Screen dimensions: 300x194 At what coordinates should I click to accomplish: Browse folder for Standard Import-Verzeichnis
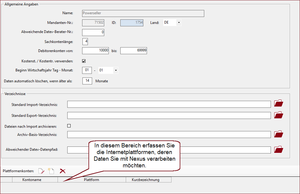[278, 104]
